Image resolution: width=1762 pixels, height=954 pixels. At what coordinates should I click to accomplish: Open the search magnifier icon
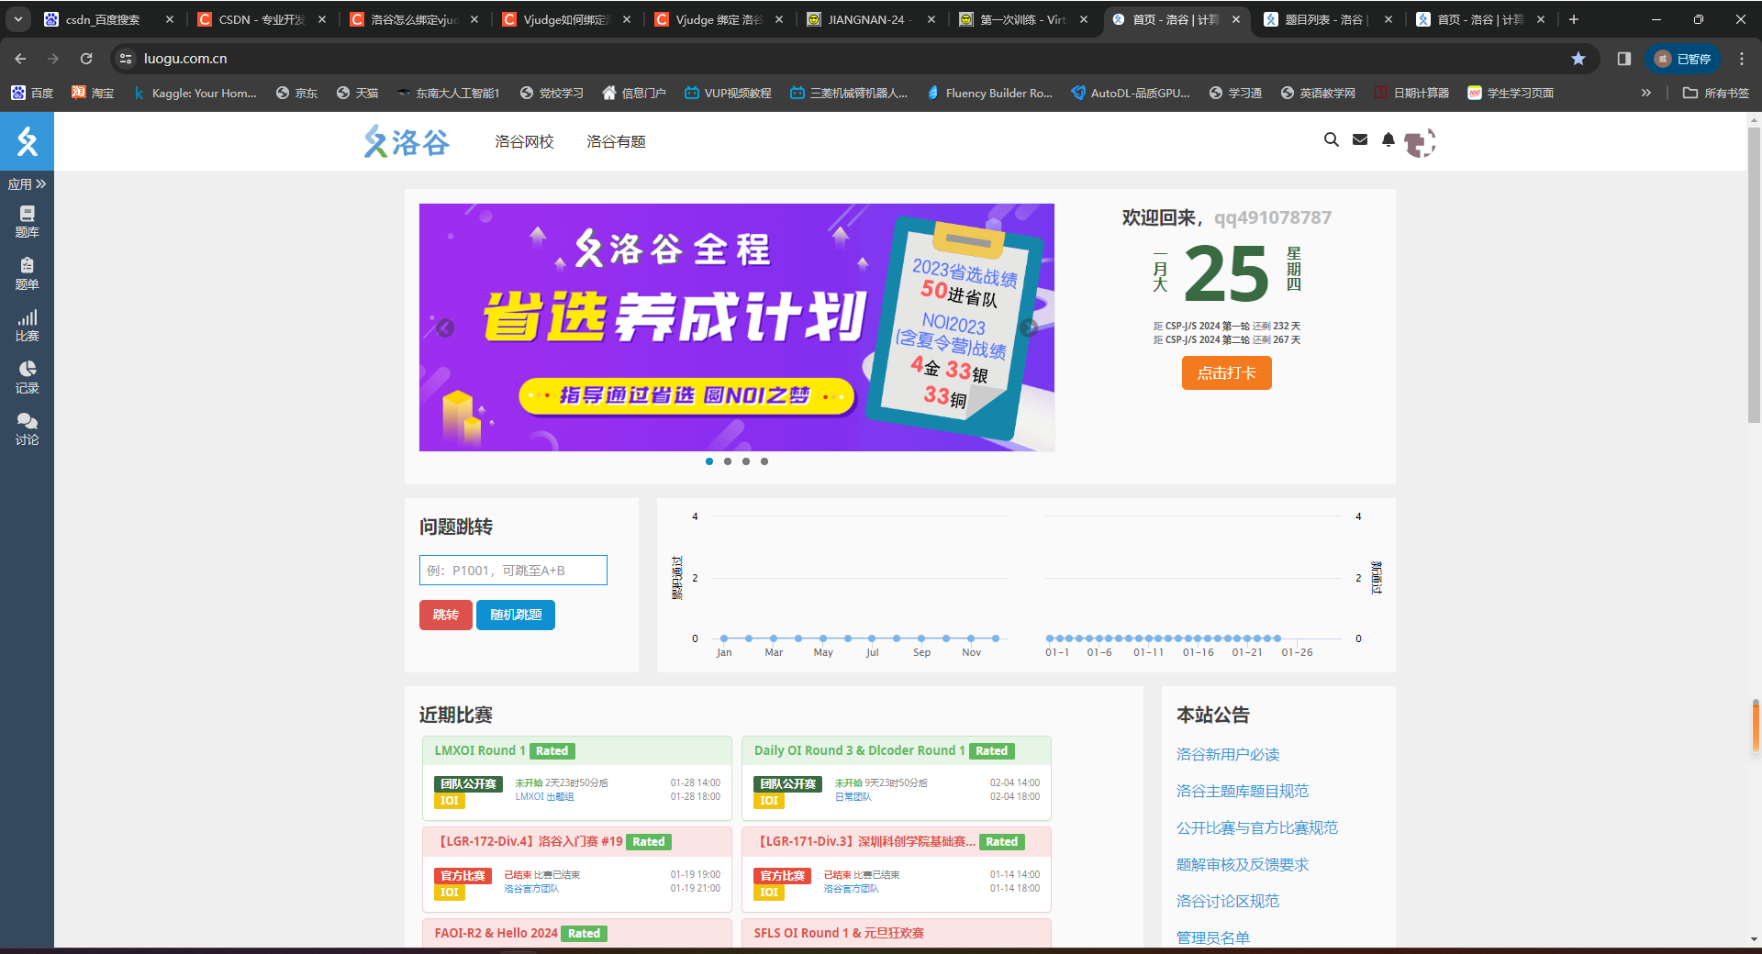coord(1332,140)
